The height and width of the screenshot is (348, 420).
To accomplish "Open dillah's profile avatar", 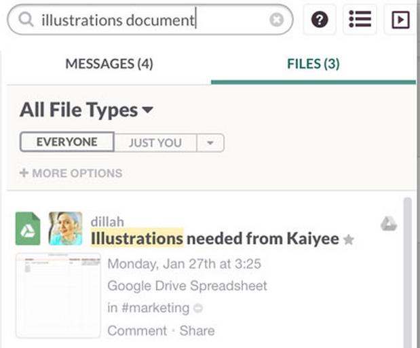I will tap(66, 229).
